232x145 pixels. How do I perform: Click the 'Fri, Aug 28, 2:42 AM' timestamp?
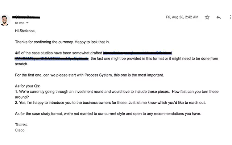pyautogui.click(x=182, y=17)
